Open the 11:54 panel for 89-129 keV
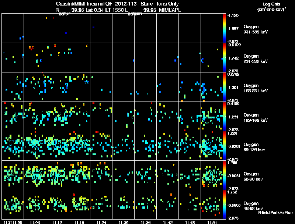This screenshot has height=224, width=295. 212,146
